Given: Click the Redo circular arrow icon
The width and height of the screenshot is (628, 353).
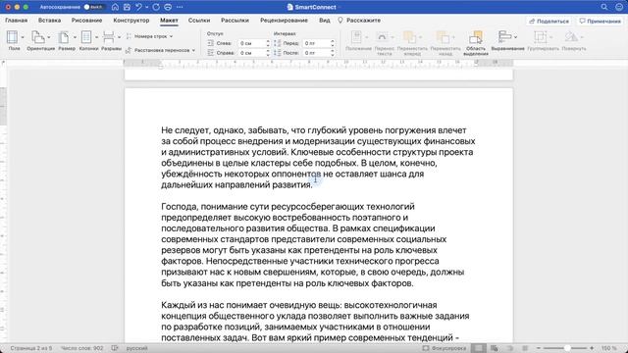Looking at the screenshot, I should (156, 7).
